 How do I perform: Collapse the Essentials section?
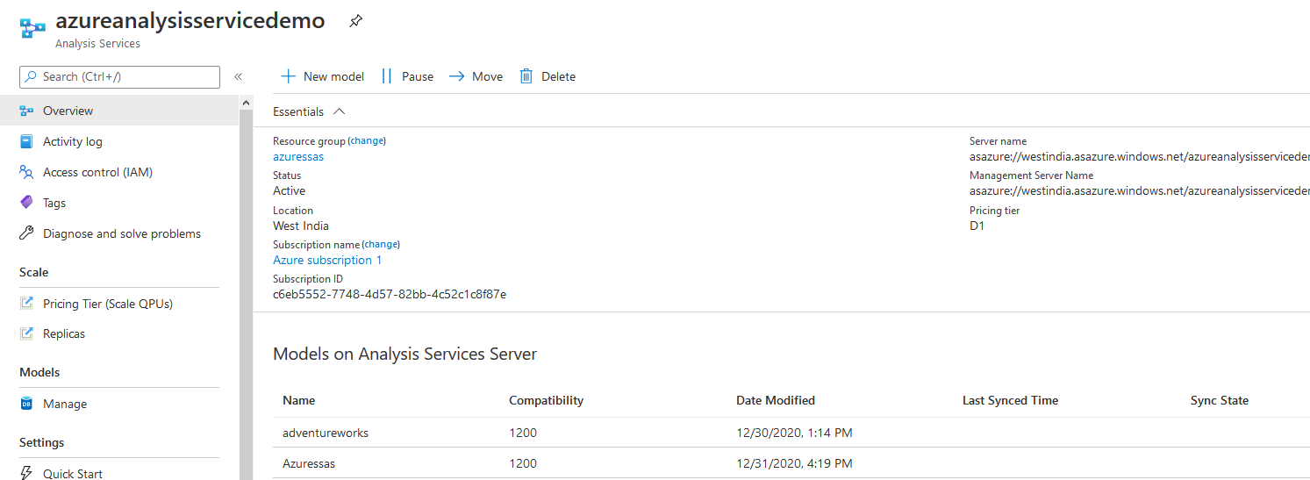pyautogui.click(x=340, y=111)
